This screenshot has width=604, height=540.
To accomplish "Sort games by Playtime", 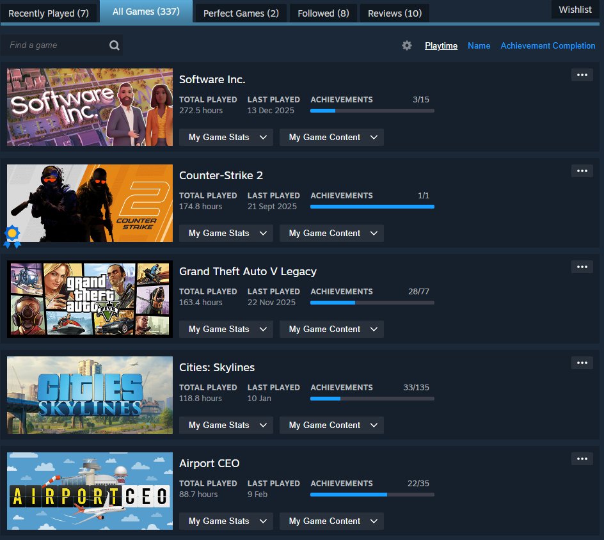I will [x=441, y=45].
